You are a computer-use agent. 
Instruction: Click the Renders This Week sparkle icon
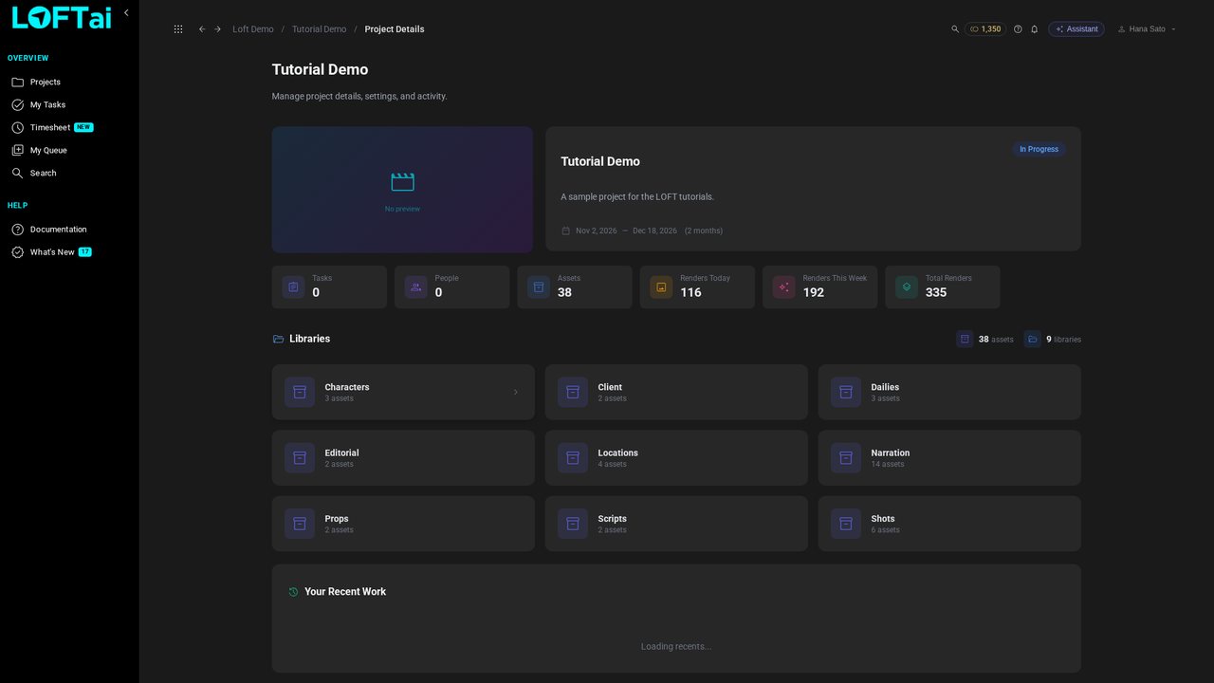[783, 286]
